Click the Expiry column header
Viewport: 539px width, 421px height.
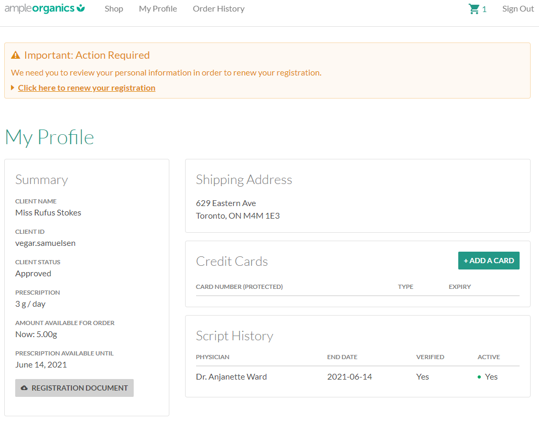pos(459,287)
